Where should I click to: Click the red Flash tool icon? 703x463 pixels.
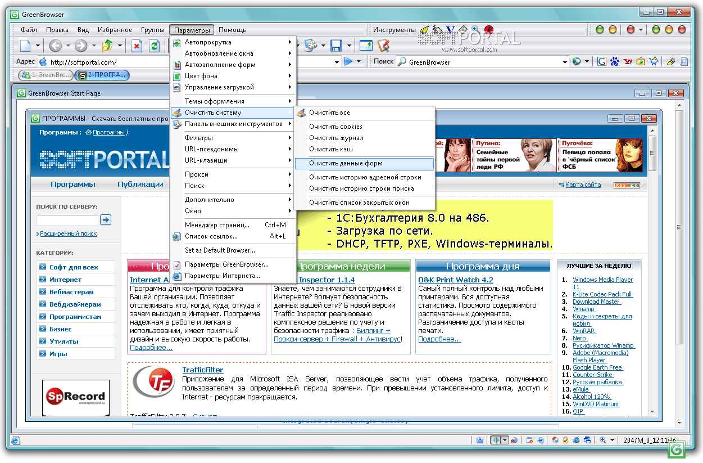tap(489, 30)
